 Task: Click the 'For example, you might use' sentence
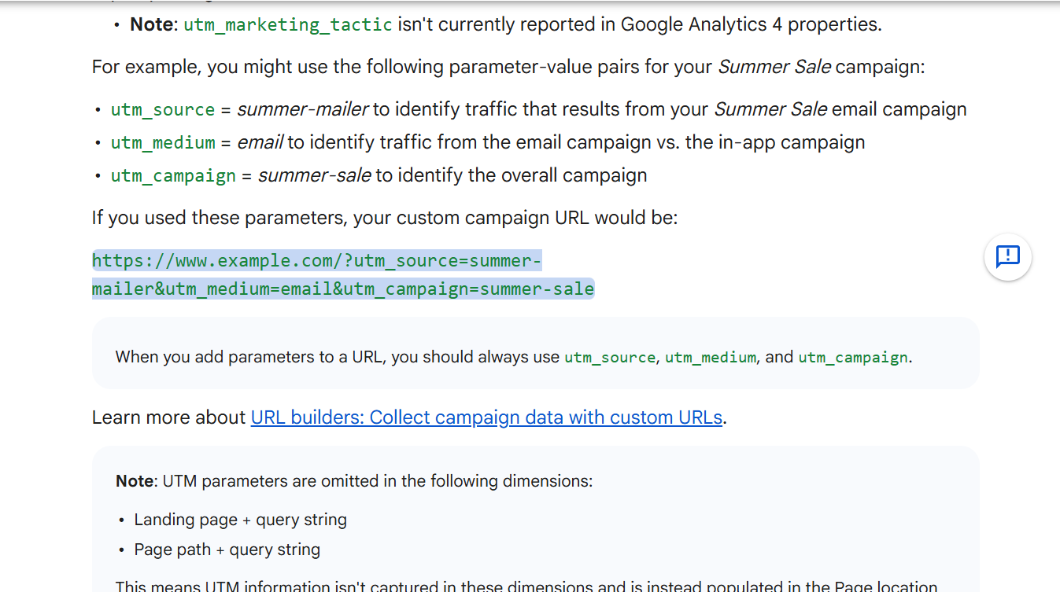[508, 67]
